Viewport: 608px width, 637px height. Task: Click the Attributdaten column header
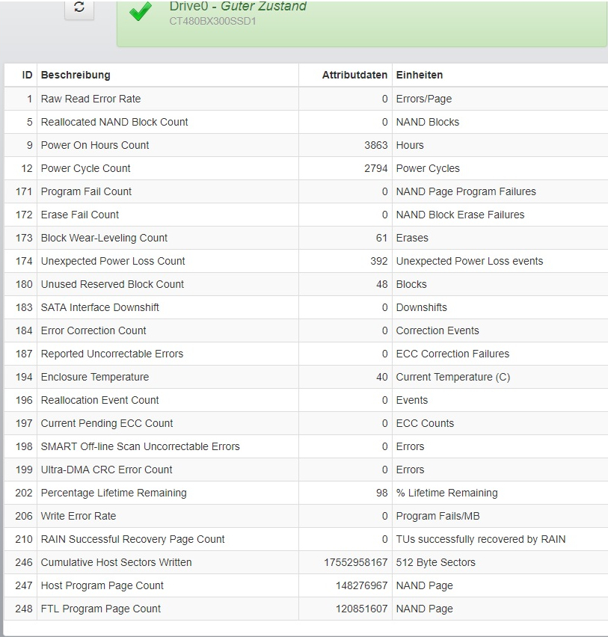click(x=354, y=76)
